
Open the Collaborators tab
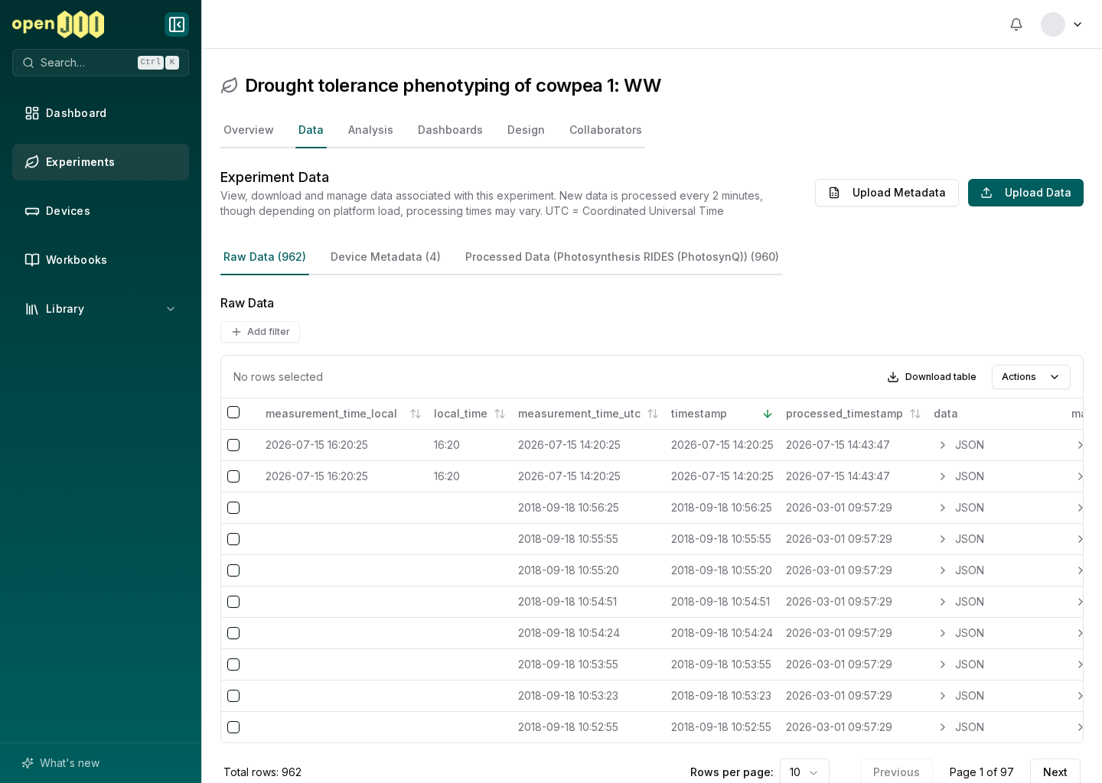pos(605,130)
